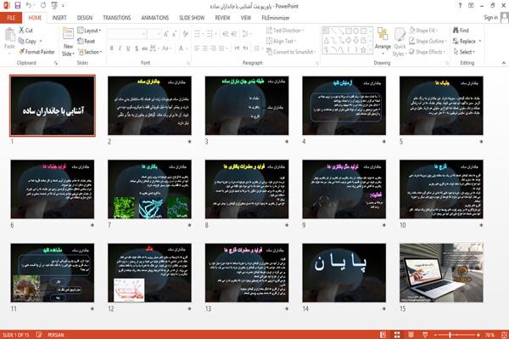The height and width of the screenshot is (339, 509).
Task: Click the Save icon in quick access toolbar
Action: point(18,6)
